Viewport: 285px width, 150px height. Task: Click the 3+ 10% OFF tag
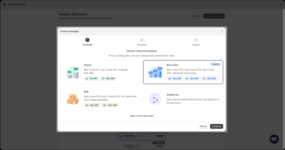(x=108, y=79)
